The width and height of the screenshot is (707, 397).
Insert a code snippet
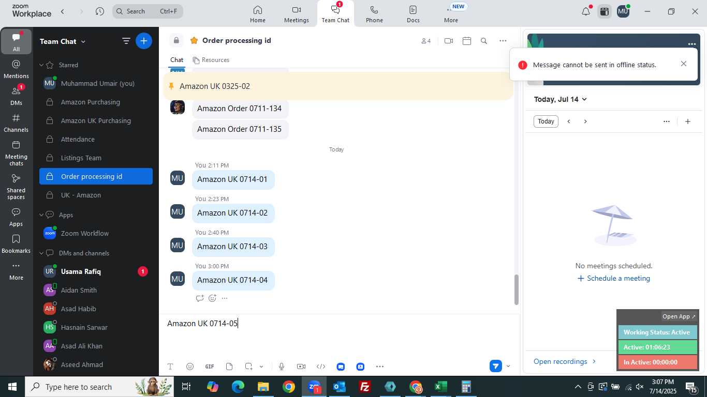(x=321, y=367)
